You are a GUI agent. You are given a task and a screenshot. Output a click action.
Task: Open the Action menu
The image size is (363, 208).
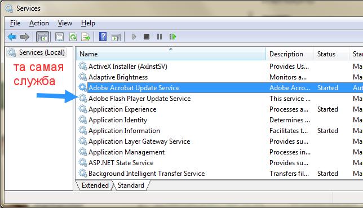pos(39,23)
